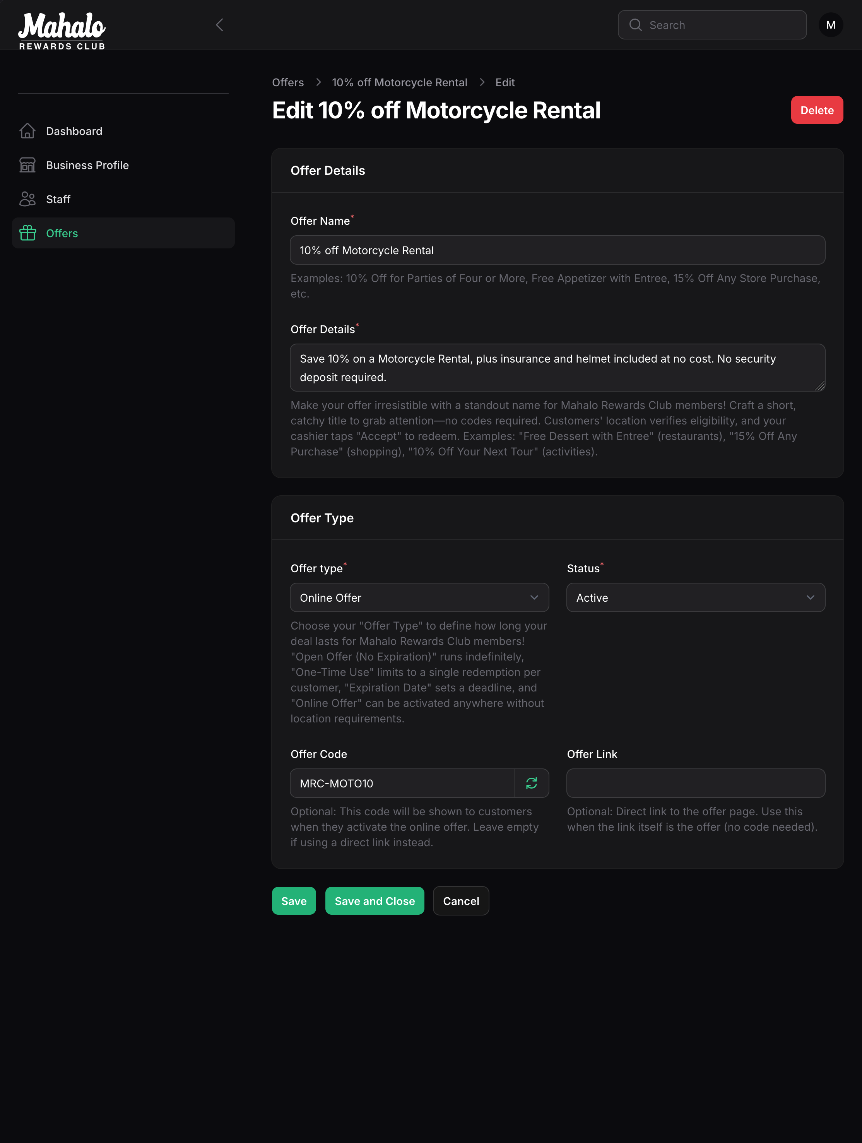Regenerate the offer code with refresh icon
This screenshot has width=862, height=1143.
click(x=531, y=783)
